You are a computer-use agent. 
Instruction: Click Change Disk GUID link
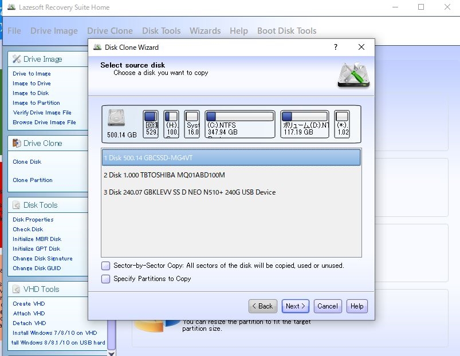(x=37, y=268)
